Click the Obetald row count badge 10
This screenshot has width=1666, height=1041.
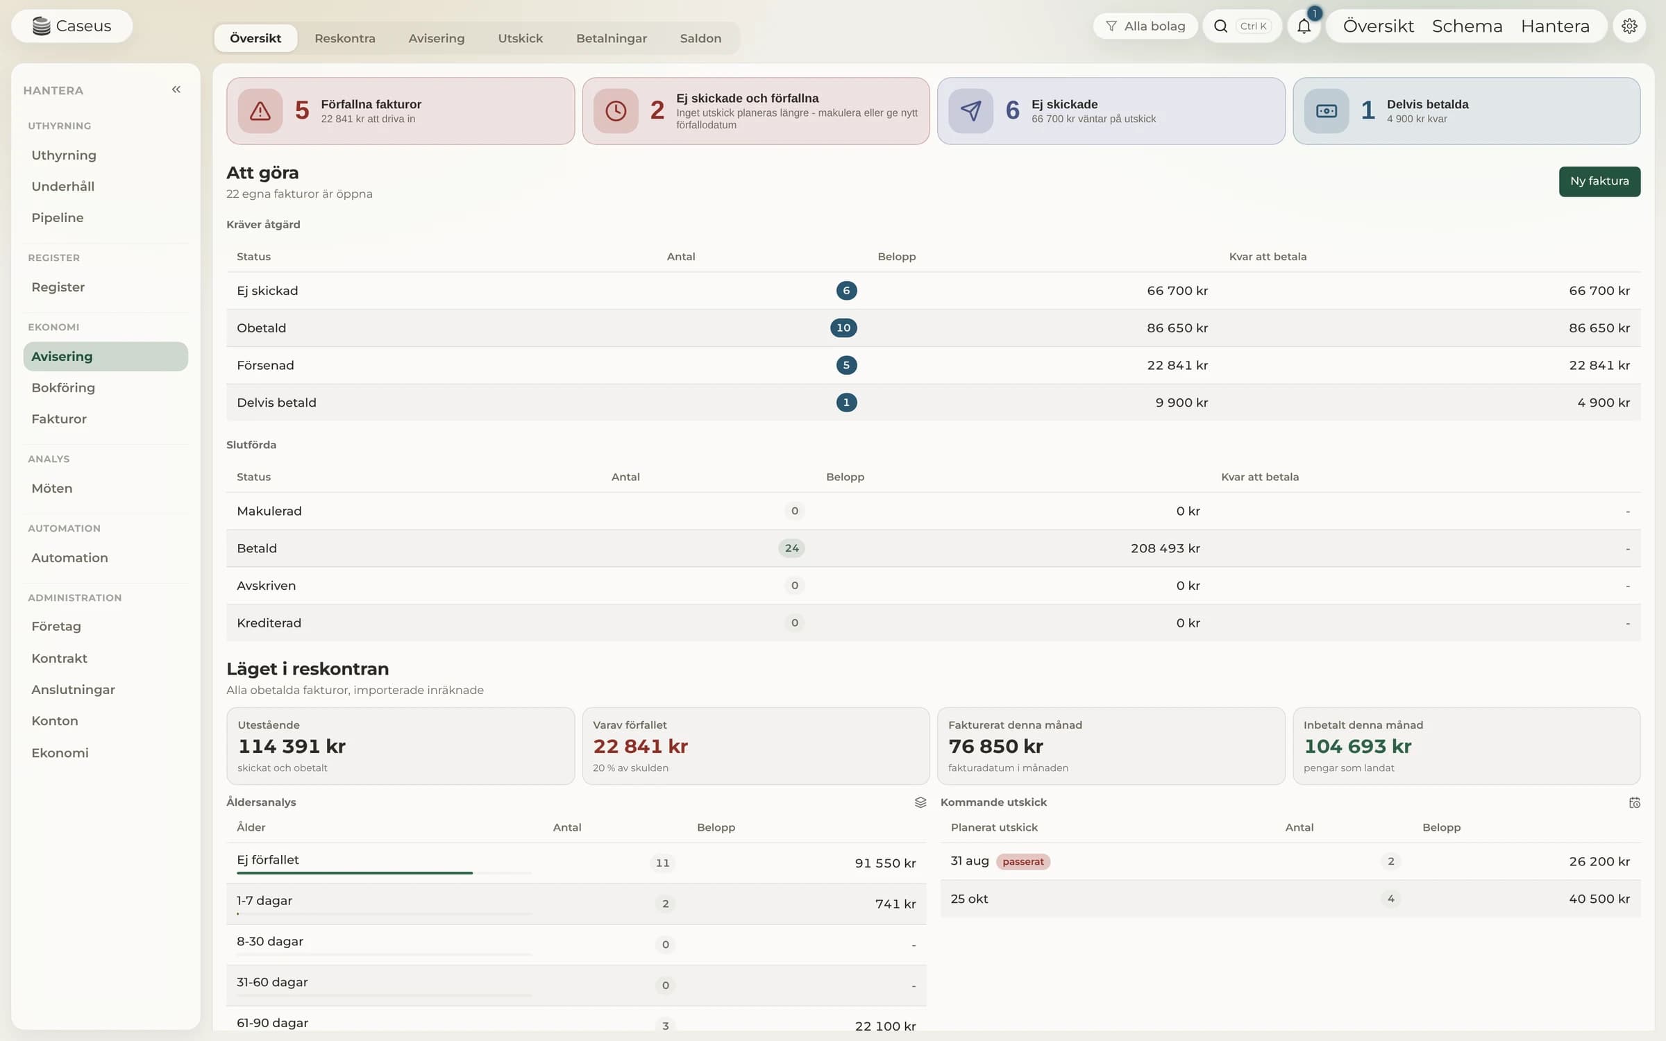[843, 328]
